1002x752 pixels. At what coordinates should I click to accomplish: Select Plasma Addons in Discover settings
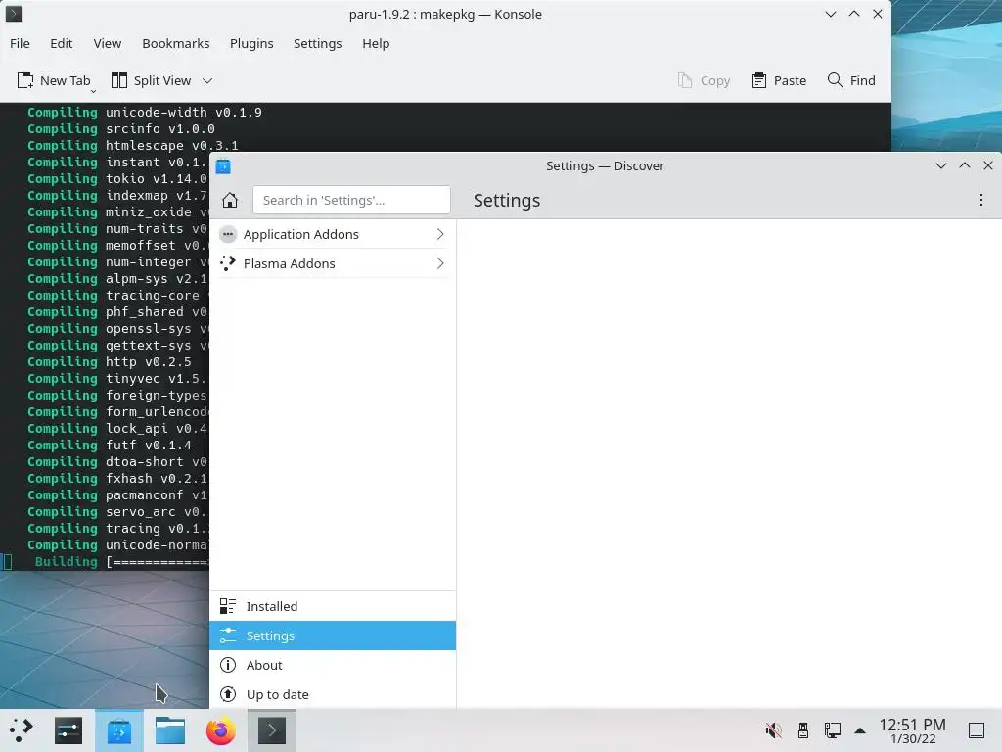point(333,263)
